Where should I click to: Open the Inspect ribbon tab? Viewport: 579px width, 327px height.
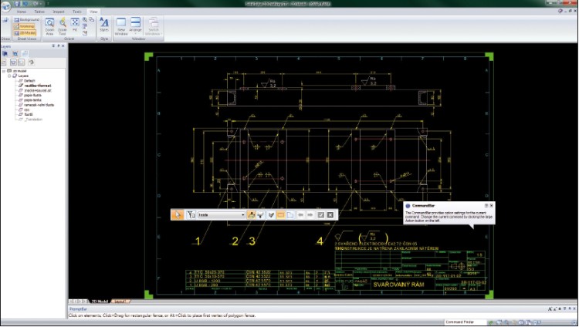pyautogui.click(x=58, y=13)
